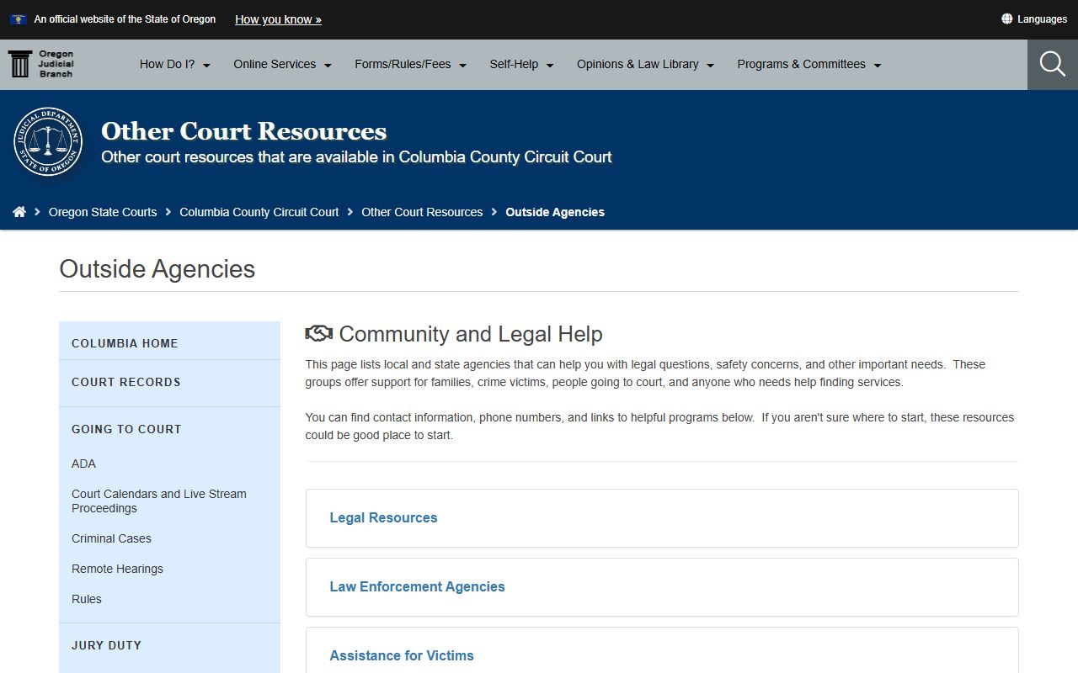This screenshot has width=1078, height=673.
Task: Click the globe Languages icon
Action: [1006, 19]
